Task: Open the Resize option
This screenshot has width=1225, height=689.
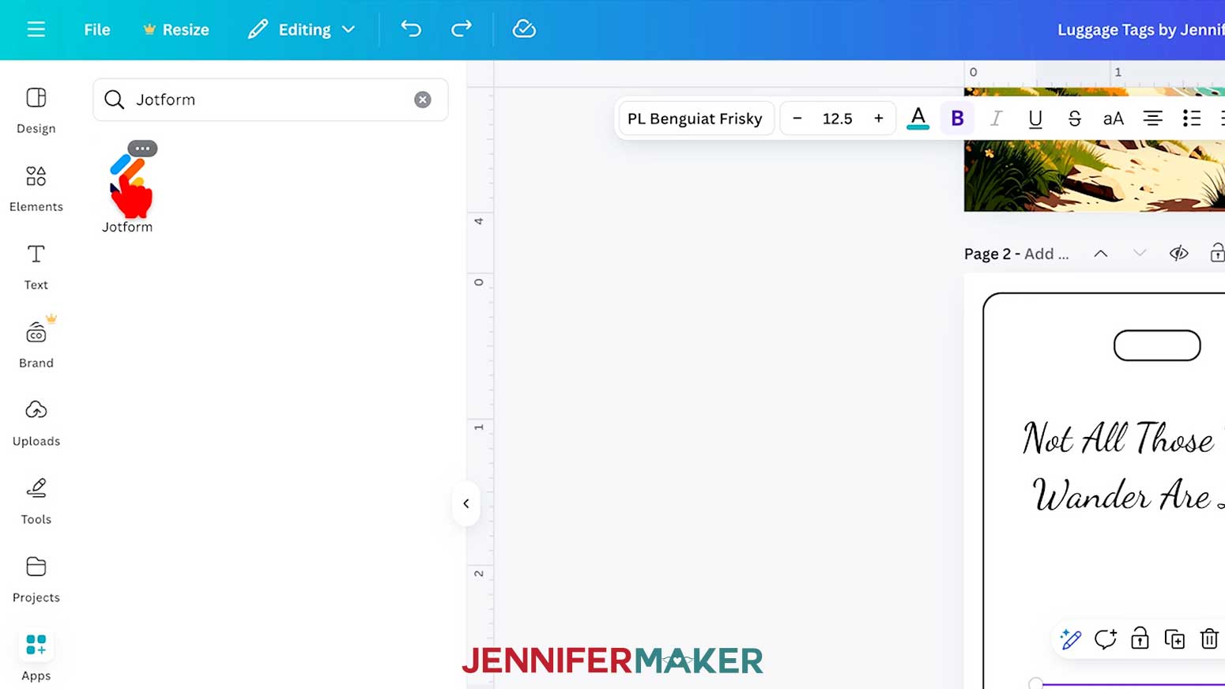Action: pos(176,30)
